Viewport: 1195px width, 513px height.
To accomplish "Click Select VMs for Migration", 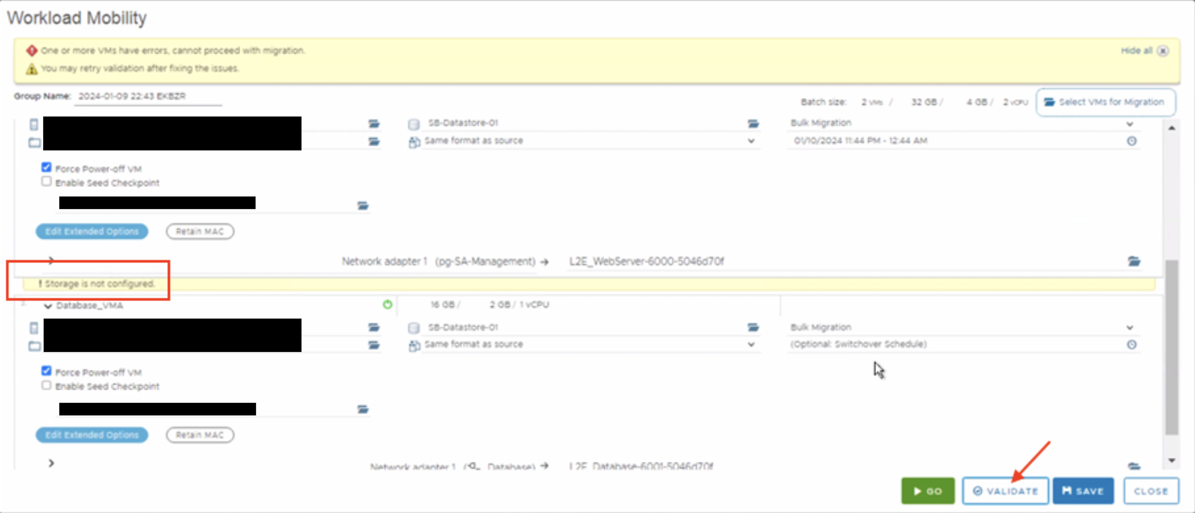I will (1105, 102).
